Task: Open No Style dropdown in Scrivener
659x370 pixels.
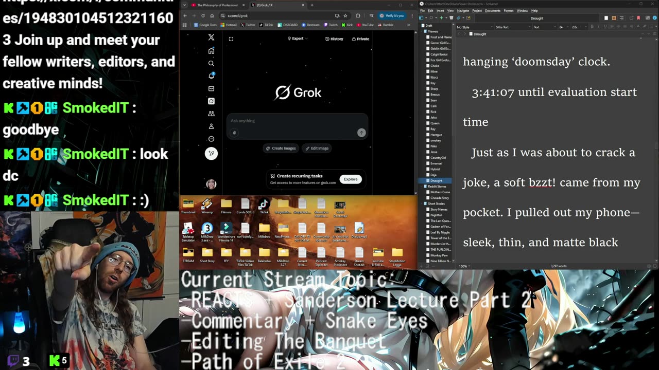Action: coord(474,27)
